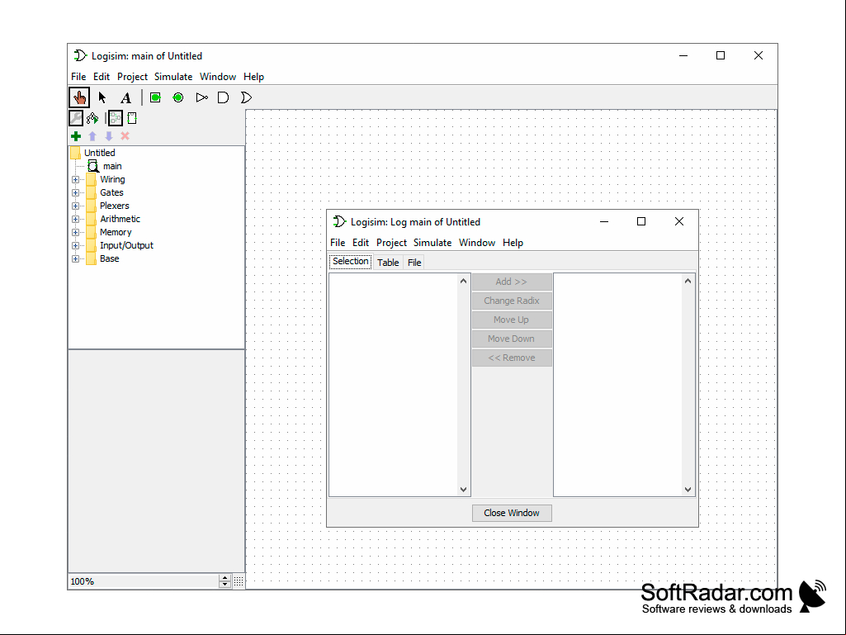
Task: Click the Change Radix button
Action: 512,301
